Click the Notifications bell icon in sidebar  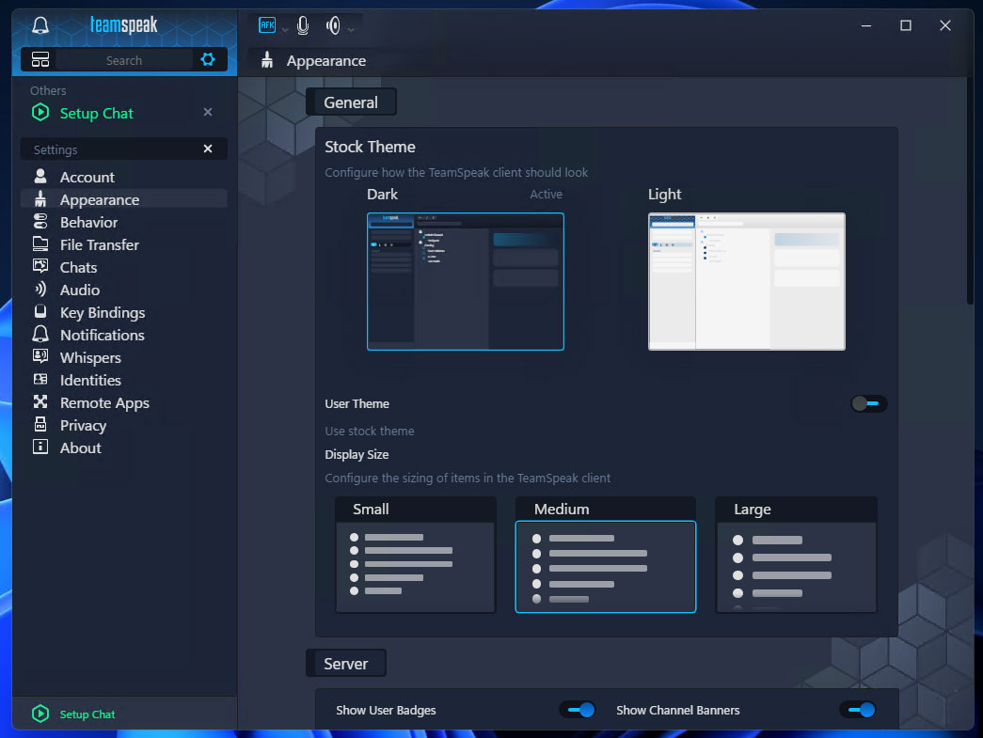40,334
